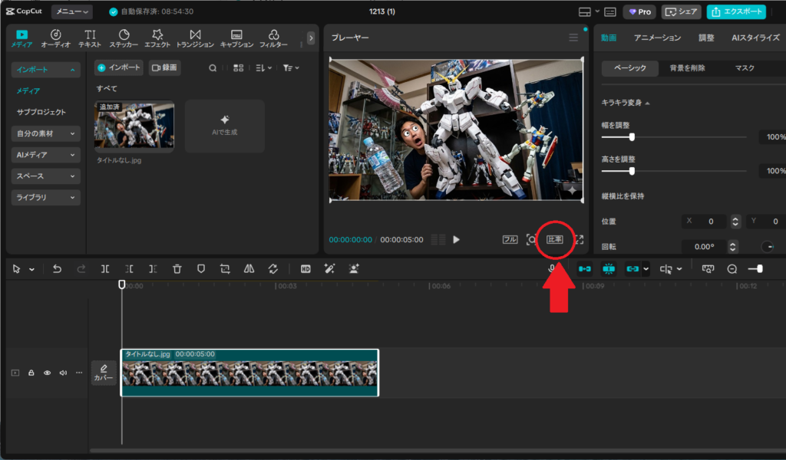Adjust the 幅を調整 width slider

[632, 137]
